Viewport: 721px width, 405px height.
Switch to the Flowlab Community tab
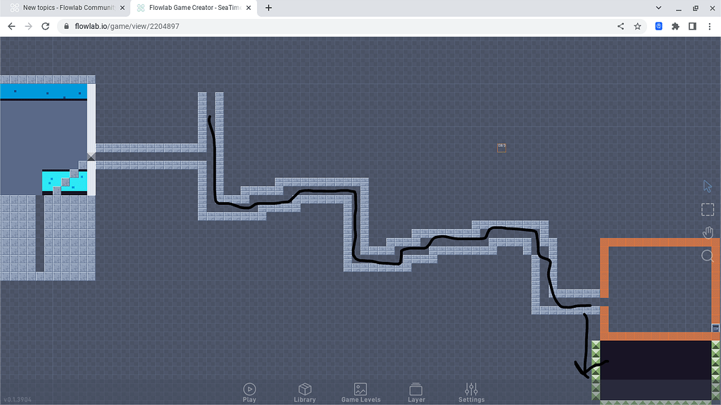[63, 8]
